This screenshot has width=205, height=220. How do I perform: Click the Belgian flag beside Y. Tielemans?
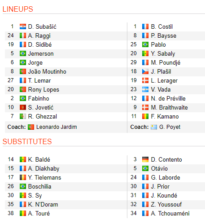coord(23,177)
